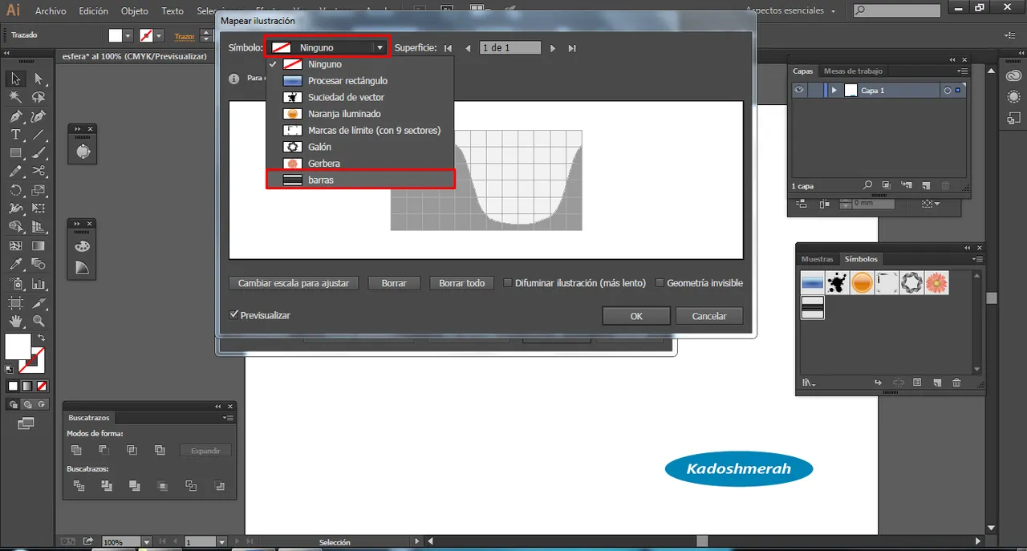Select the Paintbrush tool
Screen dimensions: 1027x551
point(38,153)
